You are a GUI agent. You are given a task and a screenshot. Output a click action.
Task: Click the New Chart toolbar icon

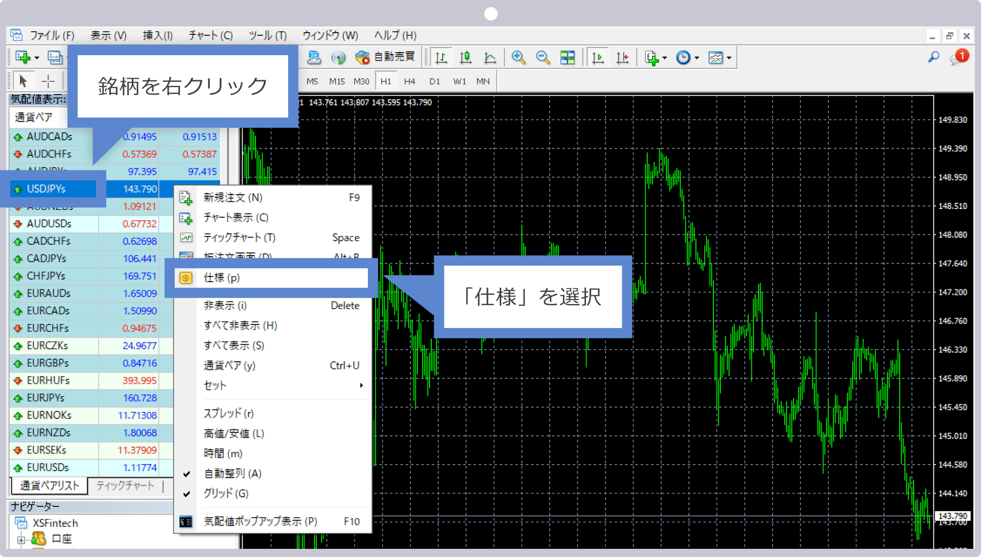(x=23, y=57)
